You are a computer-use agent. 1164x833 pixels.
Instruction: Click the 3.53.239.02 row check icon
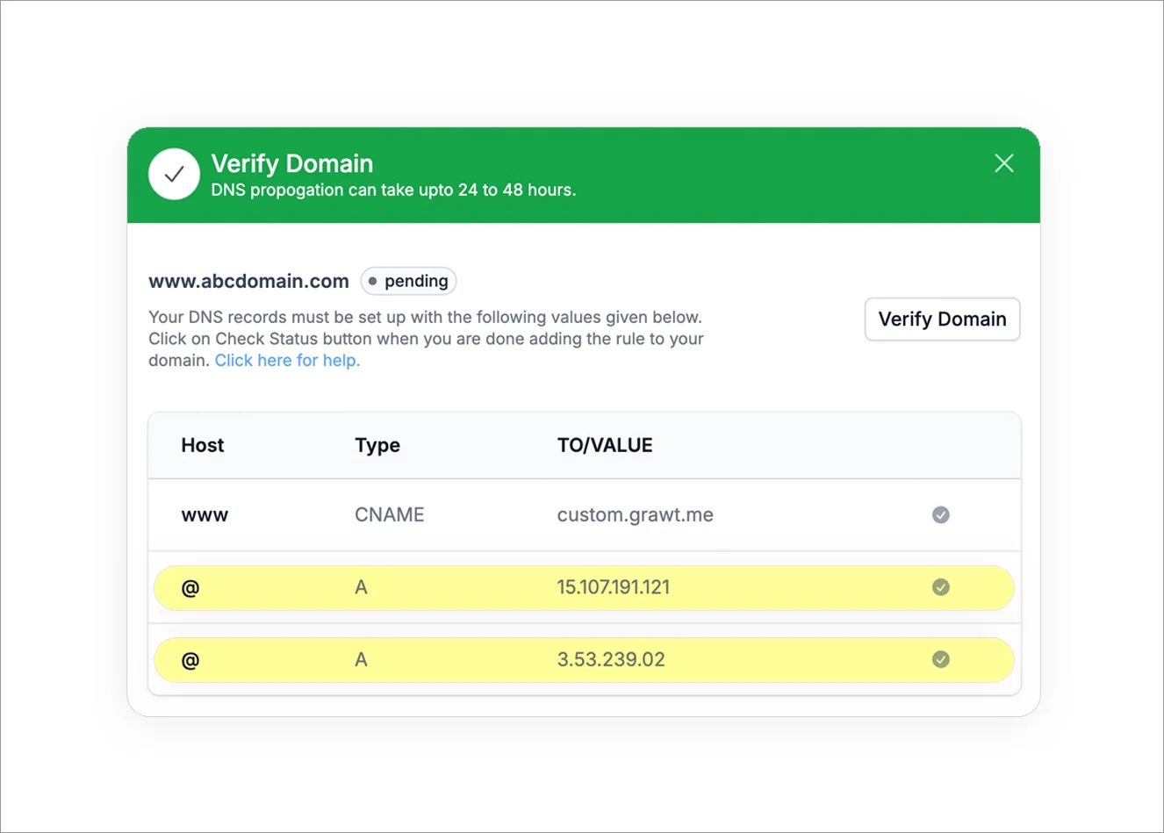point(941,659)
